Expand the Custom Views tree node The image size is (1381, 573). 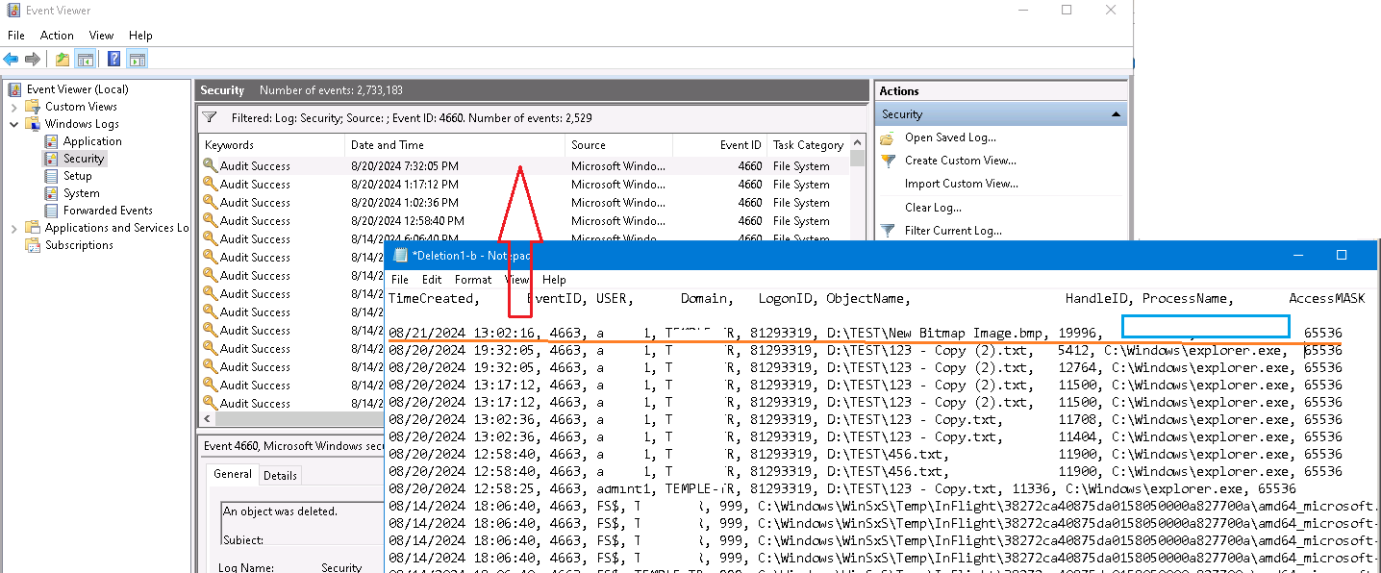click(x=14, y=107)
